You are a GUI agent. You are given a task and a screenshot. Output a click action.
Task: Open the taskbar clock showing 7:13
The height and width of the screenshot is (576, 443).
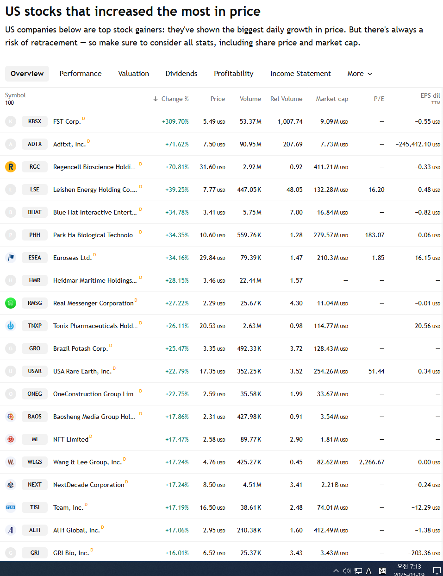point(409,570)
